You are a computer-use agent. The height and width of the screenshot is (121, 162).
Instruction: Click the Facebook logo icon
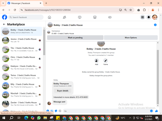(x=5, y=17)
